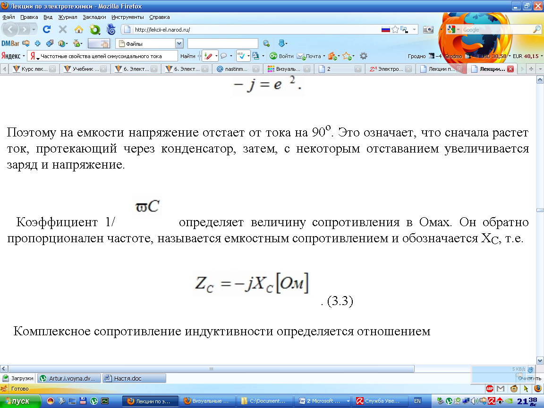The width and height of the screenshot is (544, 408).
Task: Click the Google search box
Action: [497, 29]
